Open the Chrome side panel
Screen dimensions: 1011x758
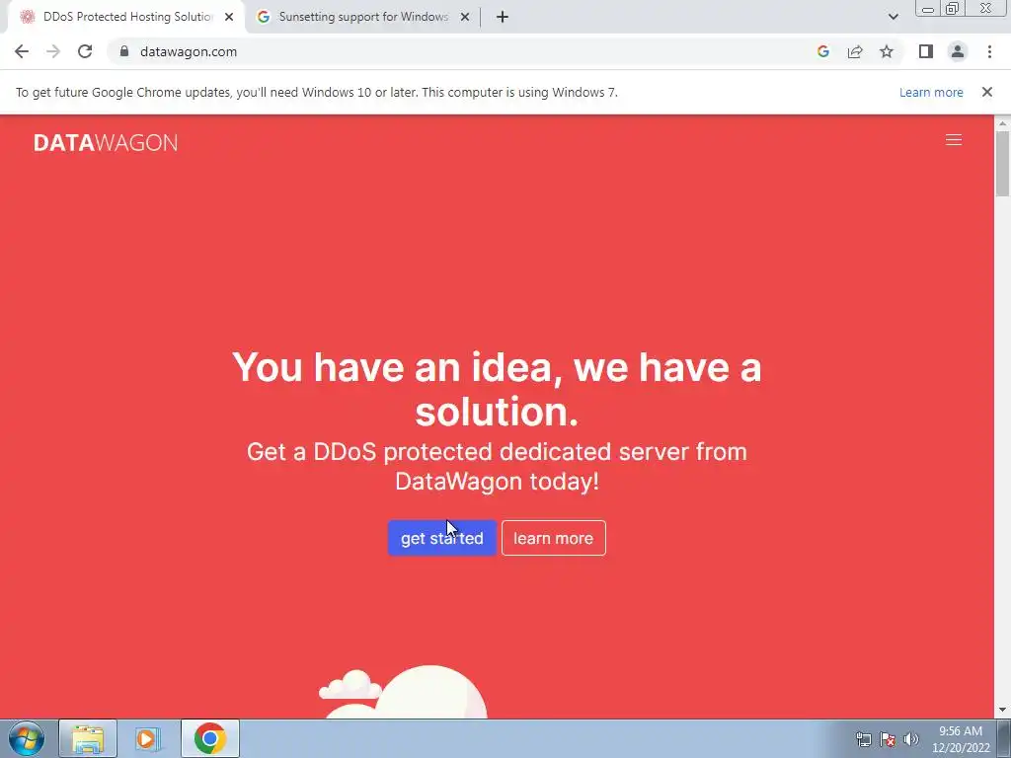pyautogui.click(x=926, y=51)
